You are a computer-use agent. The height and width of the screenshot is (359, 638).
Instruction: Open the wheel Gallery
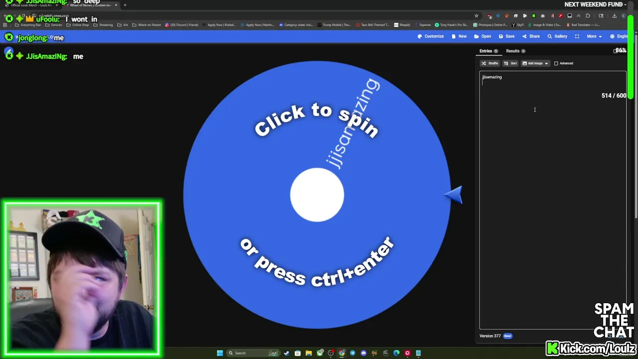coord(557,36)
